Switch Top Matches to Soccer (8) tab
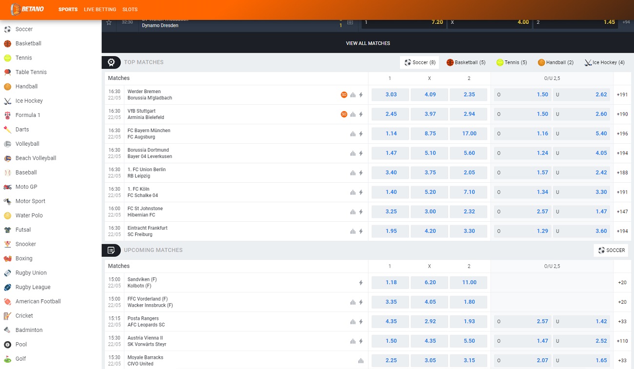The image size is (634, 369). coord(419,62)
